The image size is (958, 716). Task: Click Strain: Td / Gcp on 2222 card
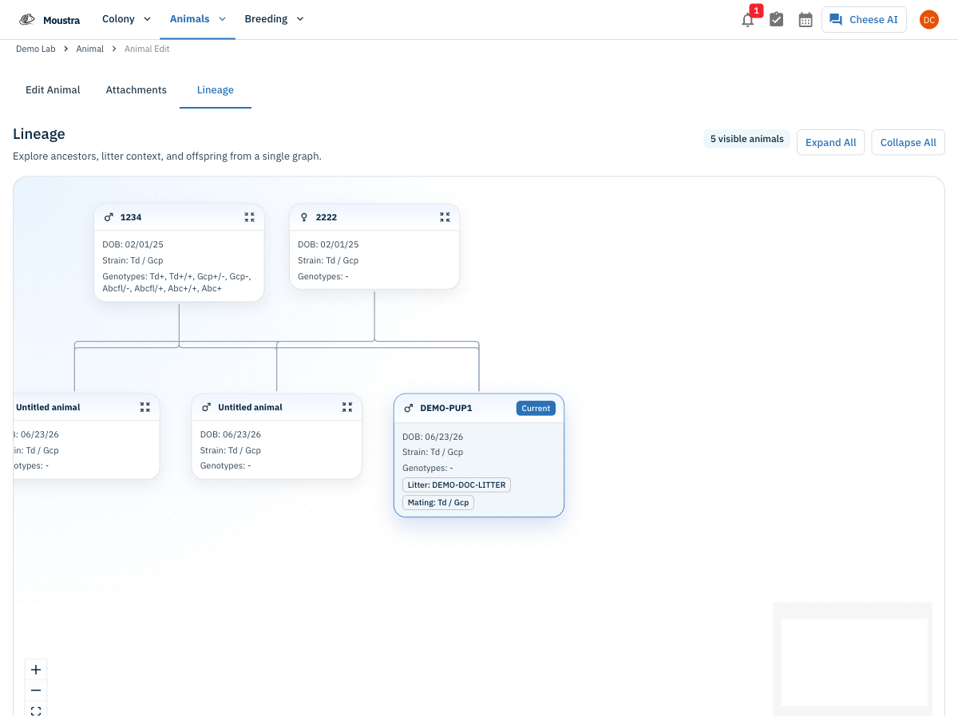[x=328, y=260]
